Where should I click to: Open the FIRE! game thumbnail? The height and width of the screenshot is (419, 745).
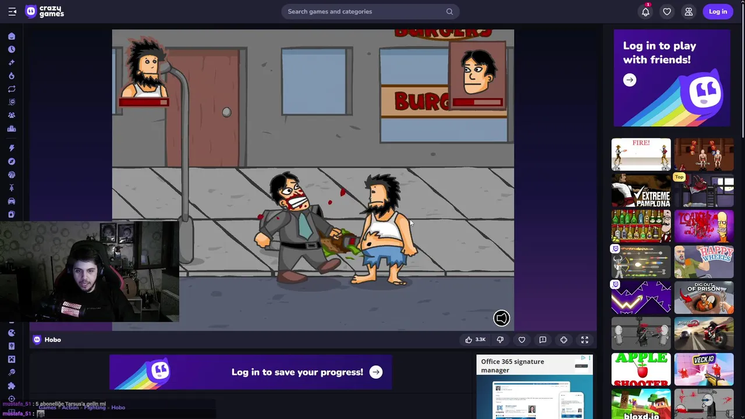(641, 154)
